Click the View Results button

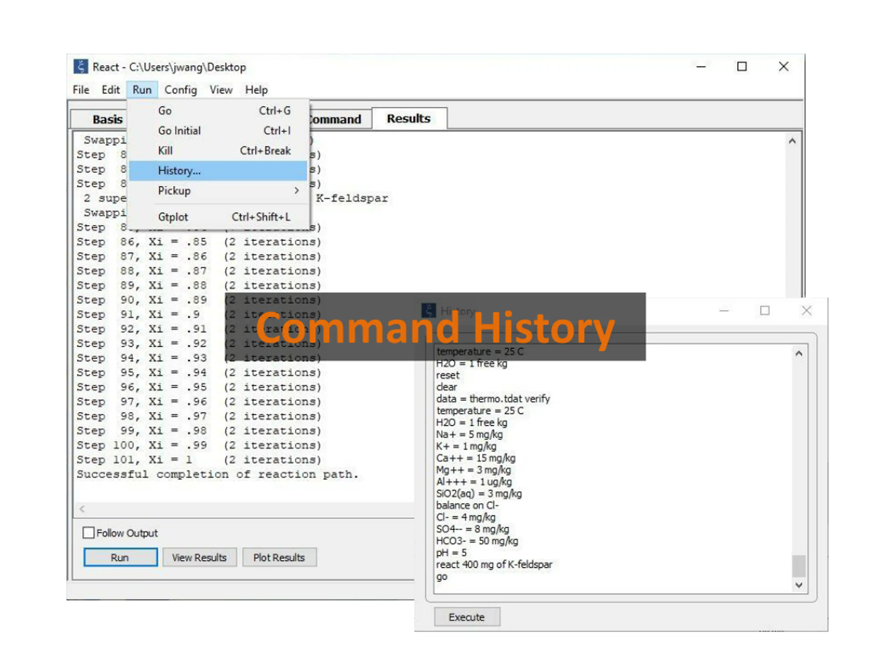(200, 557)
